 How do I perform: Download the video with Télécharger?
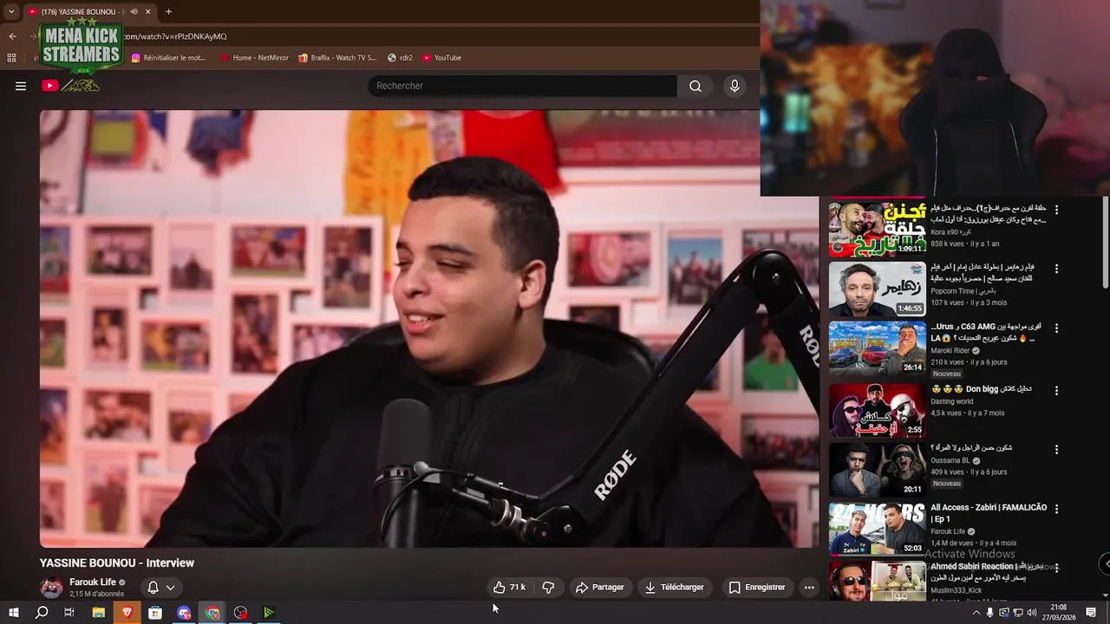pos(674,588)
